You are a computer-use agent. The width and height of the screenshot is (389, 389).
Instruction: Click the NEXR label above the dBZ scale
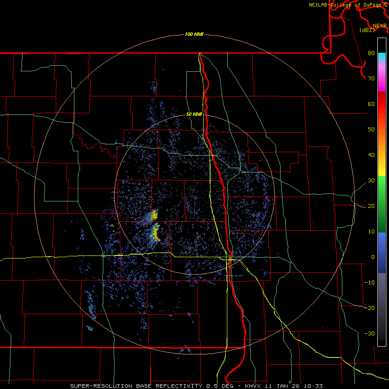point(380,26)
